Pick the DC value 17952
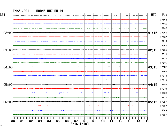This screenshot has height=128, width=168. point(164,67)
